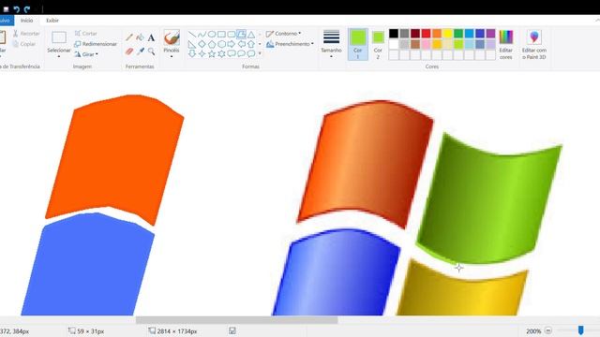
Task: Open the Preenchimento fill dropdown
Action: [x=290, y=44]
